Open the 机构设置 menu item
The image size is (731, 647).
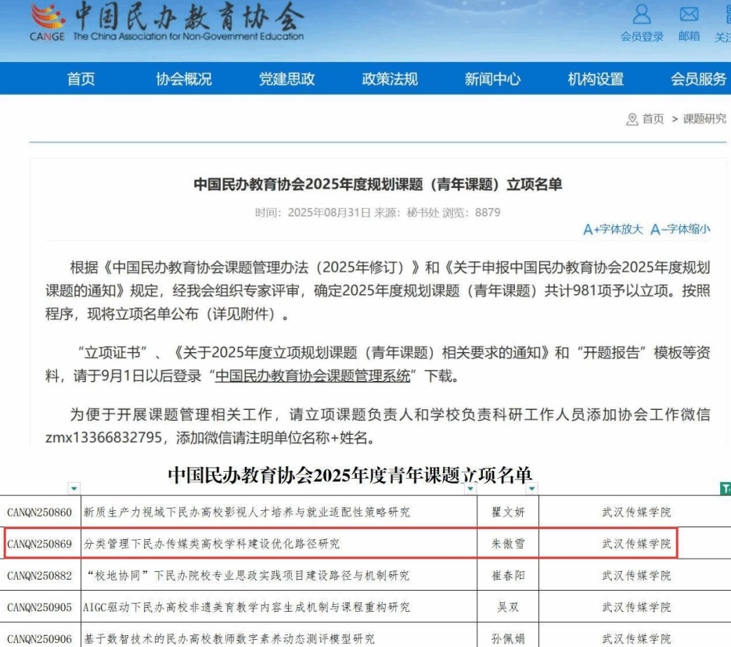coord(596,79)
